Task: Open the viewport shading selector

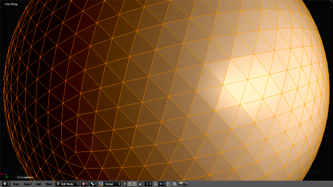Action: click(84, 184)
